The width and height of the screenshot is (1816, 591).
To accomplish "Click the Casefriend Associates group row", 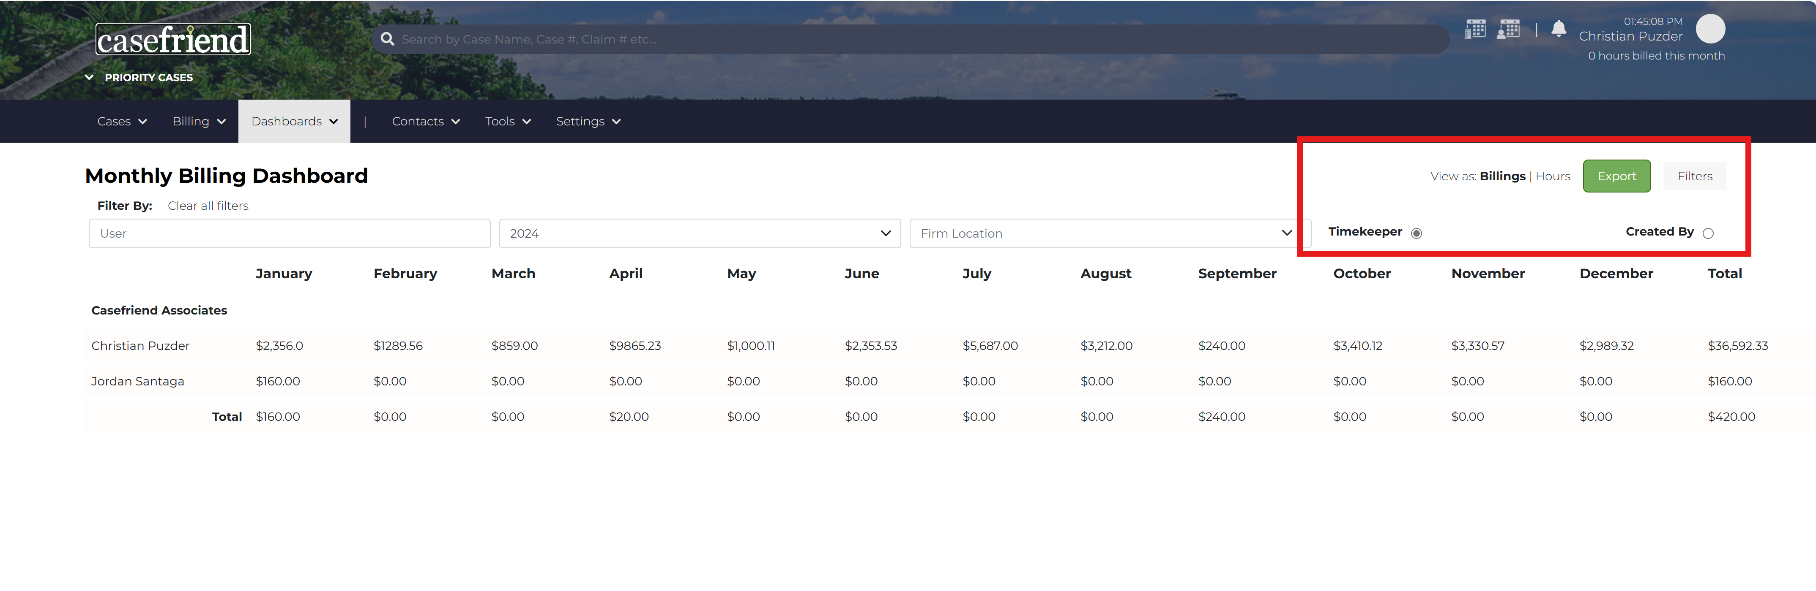I will 159,311.
